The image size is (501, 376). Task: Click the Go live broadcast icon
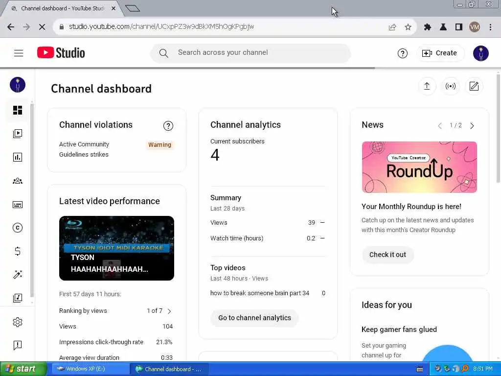(x=451, y=86)
